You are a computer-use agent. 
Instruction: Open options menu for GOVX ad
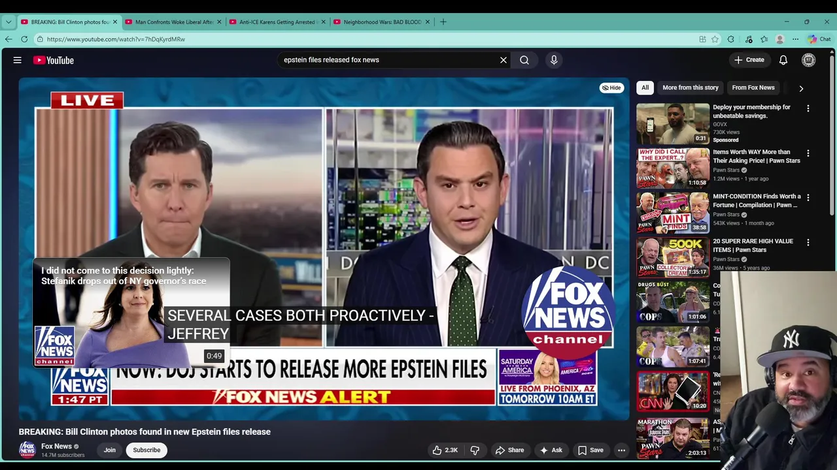tap(808, 108)
